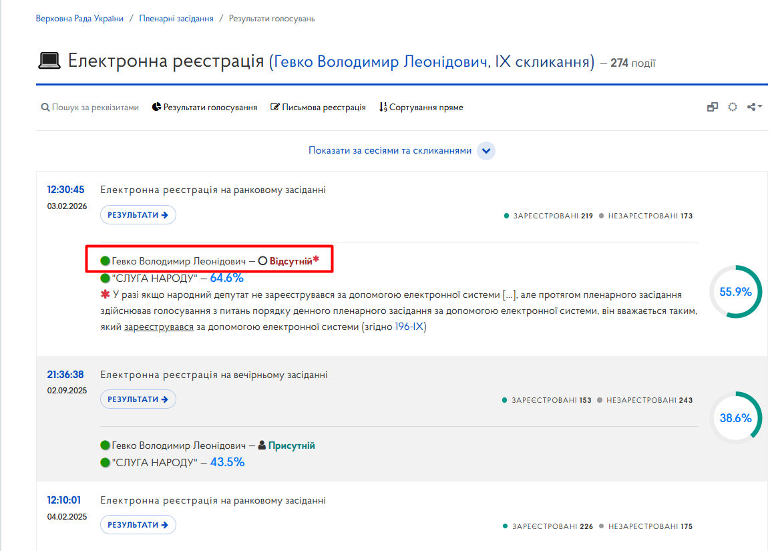Click pie chart icon of Результати голосування

pyautogui.click(x=156, y=107)
